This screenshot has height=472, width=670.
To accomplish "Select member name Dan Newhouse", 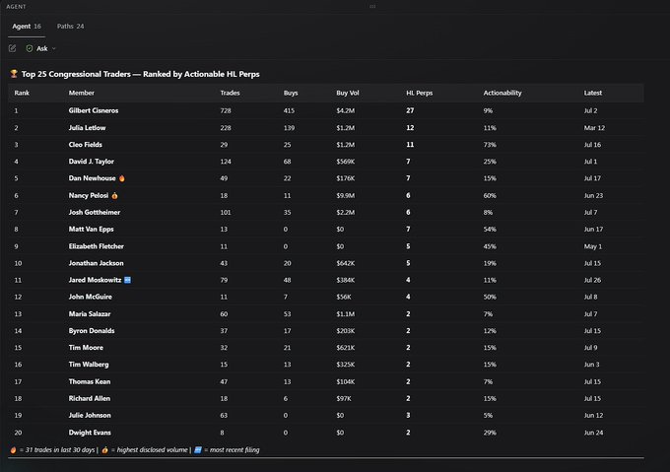I will (x=92, y=178).
